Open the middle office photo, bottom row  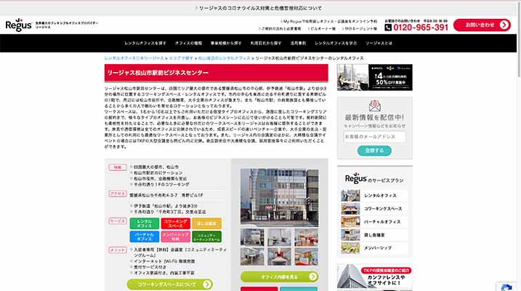(279, 256)
